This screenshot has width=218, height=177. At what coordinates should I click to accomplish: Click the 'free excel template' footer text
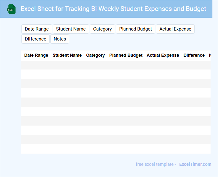(x=156, y=164)
